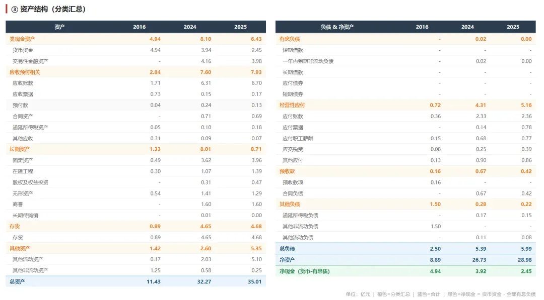The width and height of the screenshot is (544, 300).
Task: Click the 资产 column header
Action: (x=59, y=27)
